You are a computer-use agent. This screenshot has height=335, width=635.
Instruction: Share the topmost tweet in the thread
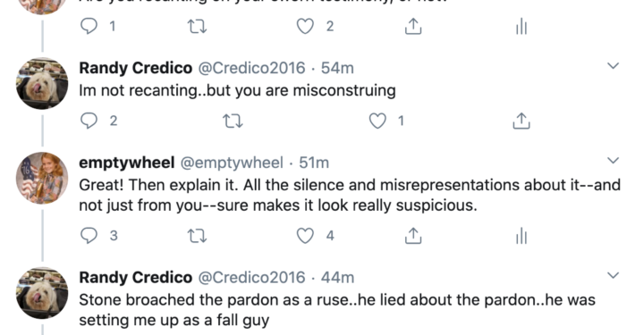coord(413,26)
